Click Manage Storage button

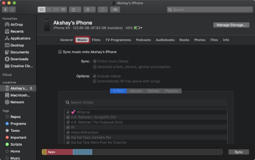click(231, 25)
